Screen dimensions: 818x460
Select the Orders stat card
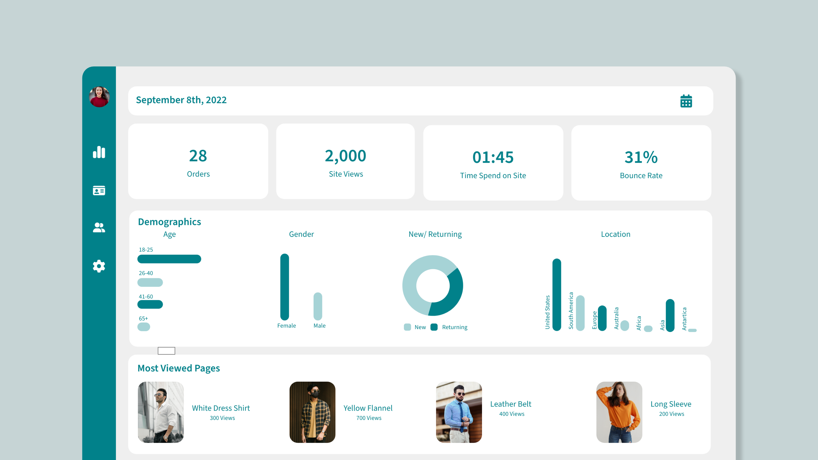point(198,161)
